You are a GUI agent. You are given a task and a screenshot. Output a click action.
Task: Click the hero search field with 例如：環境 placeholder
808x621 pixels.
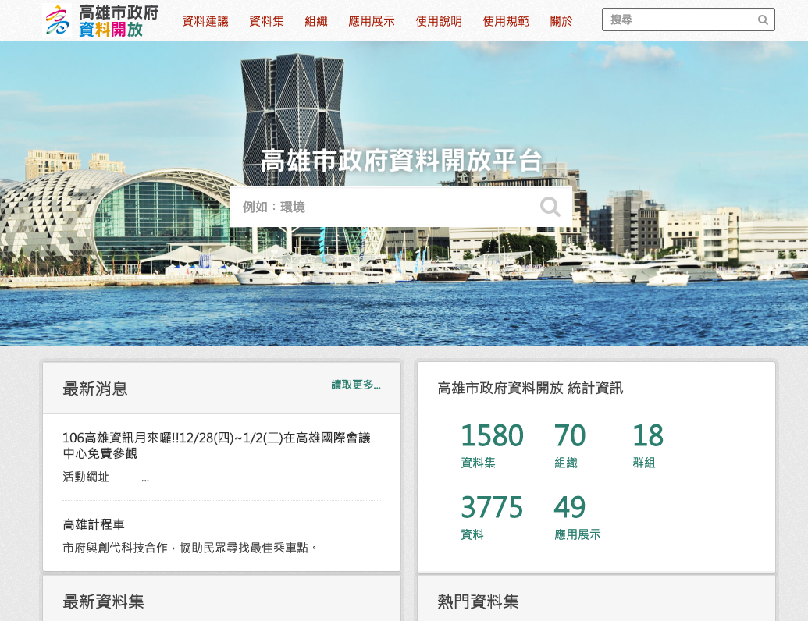(383, 207)
